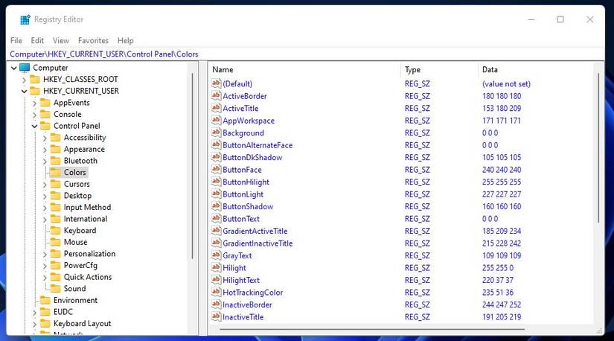Expand the EUDC key

pos(34,313)
